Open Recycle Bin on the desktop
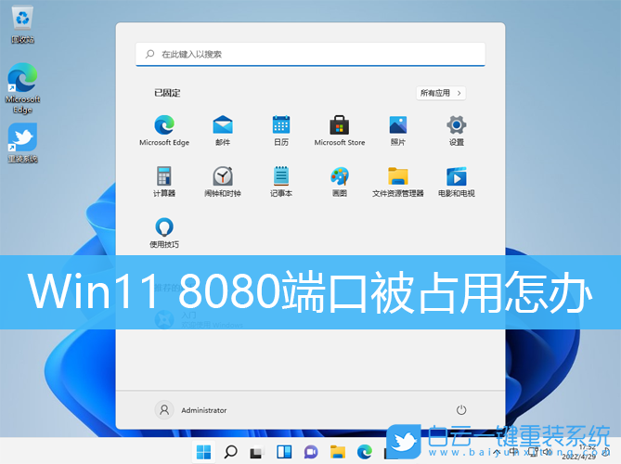This screenshot has width=621, height=464. pyautogui.click(x=22, y=25)
